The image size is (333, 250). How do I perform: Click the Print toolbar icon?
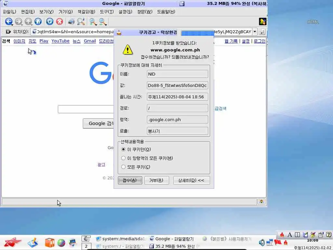click(71, 21)
